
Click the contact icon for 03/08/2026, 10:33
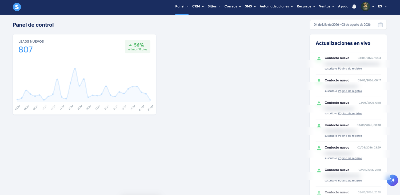coord(319,58)
